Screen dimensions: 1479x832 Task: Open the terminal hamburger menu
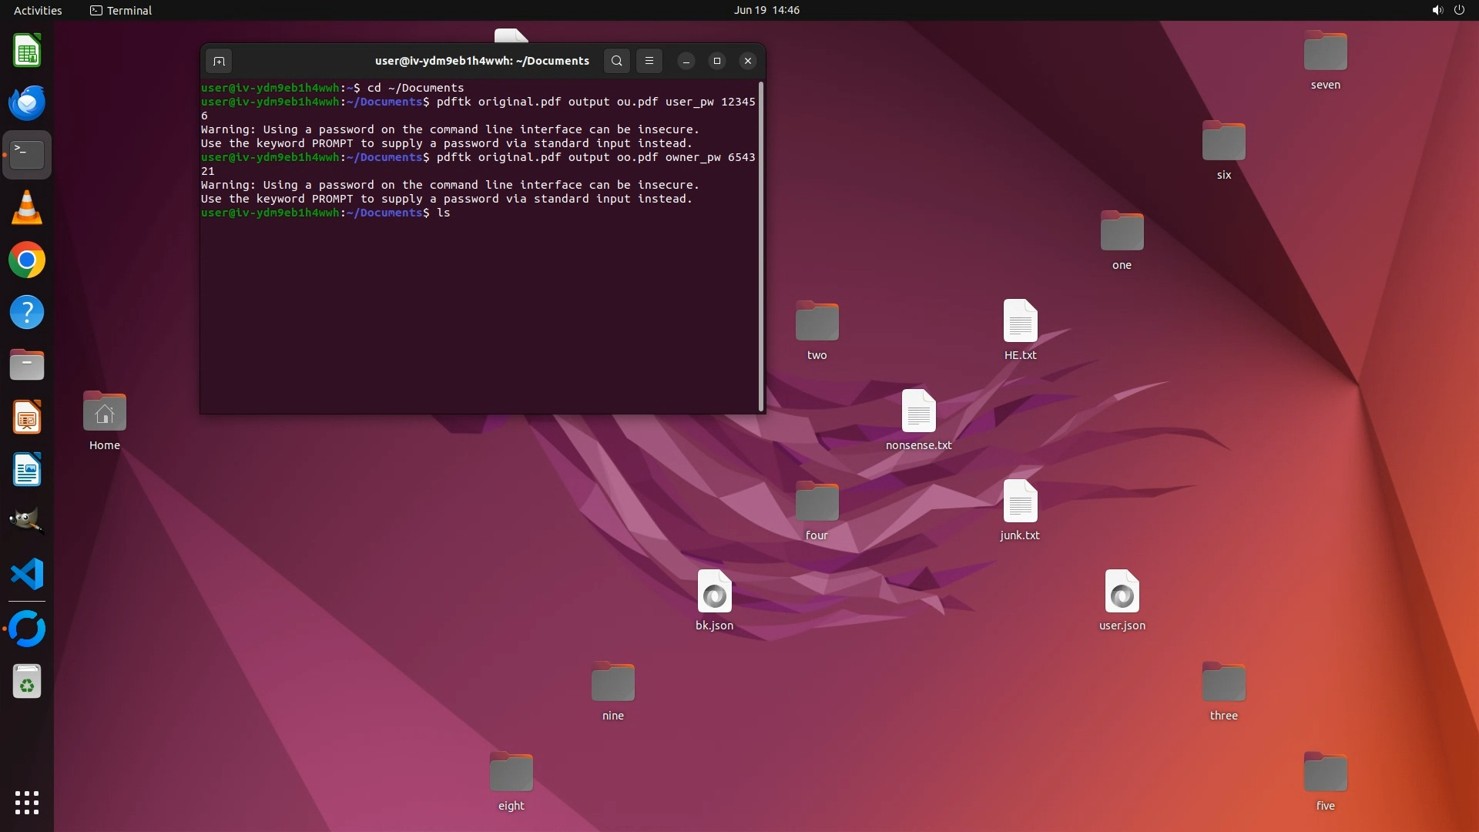649,61
